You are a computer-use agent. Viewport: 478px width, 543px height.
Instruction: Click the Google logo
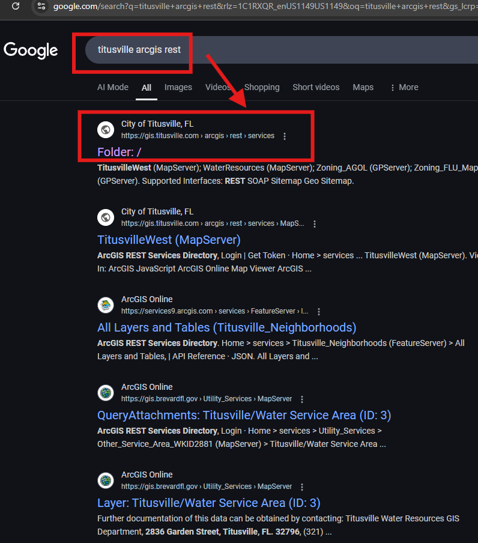click(x=31, y=50)
